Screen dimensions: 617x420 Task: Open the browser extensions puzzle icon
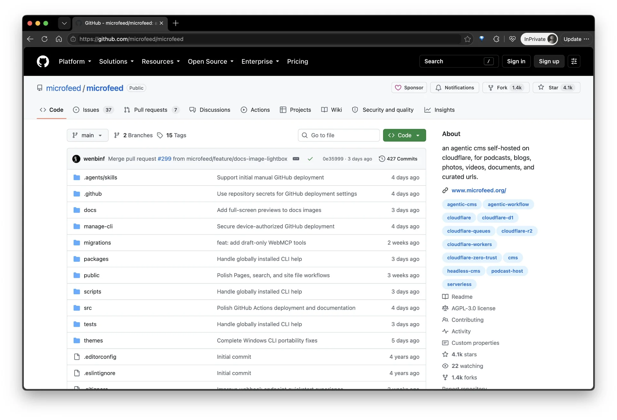click(x=496, y=39)
